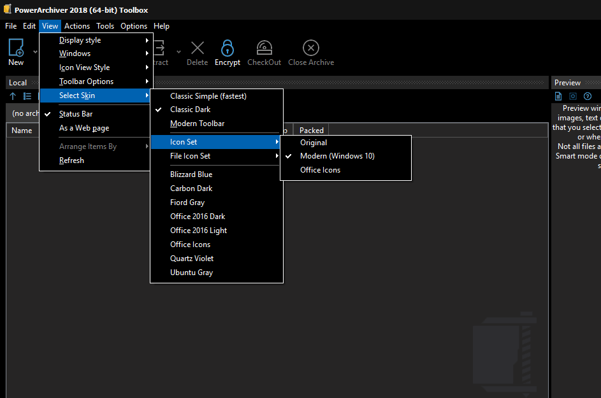Screen dimensions: 601x398
Task: Click the PowerArchiver app icon in title bar
Action: point(7,9)
